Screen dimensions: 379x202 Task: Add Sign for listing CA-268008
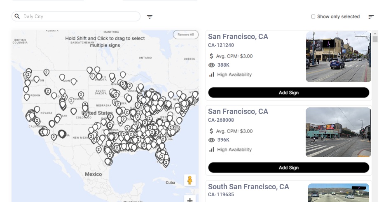coord(288,167)
